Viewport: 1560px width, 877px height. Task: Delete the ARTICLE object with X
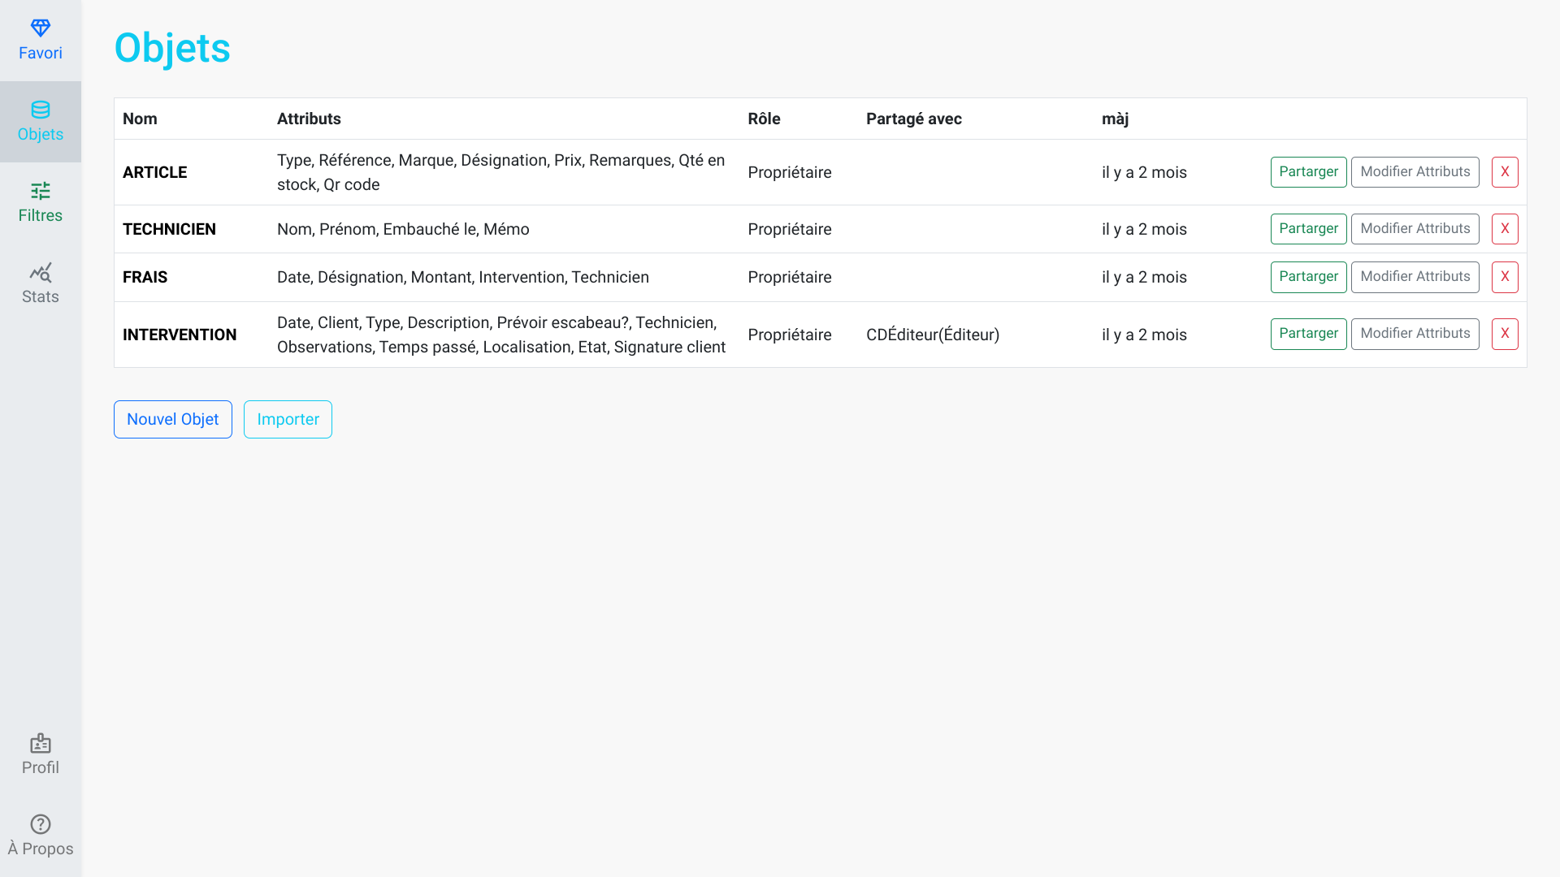pos(1505,172)
